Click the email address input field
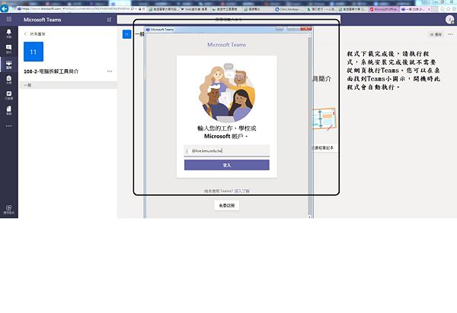 [226, 151]
